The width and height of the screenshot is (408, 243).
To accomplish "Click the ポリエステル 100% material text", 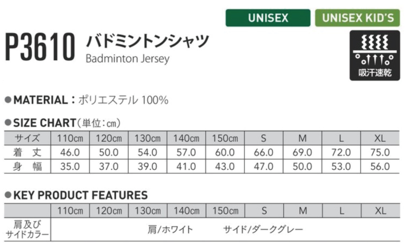I will point(123,100).
